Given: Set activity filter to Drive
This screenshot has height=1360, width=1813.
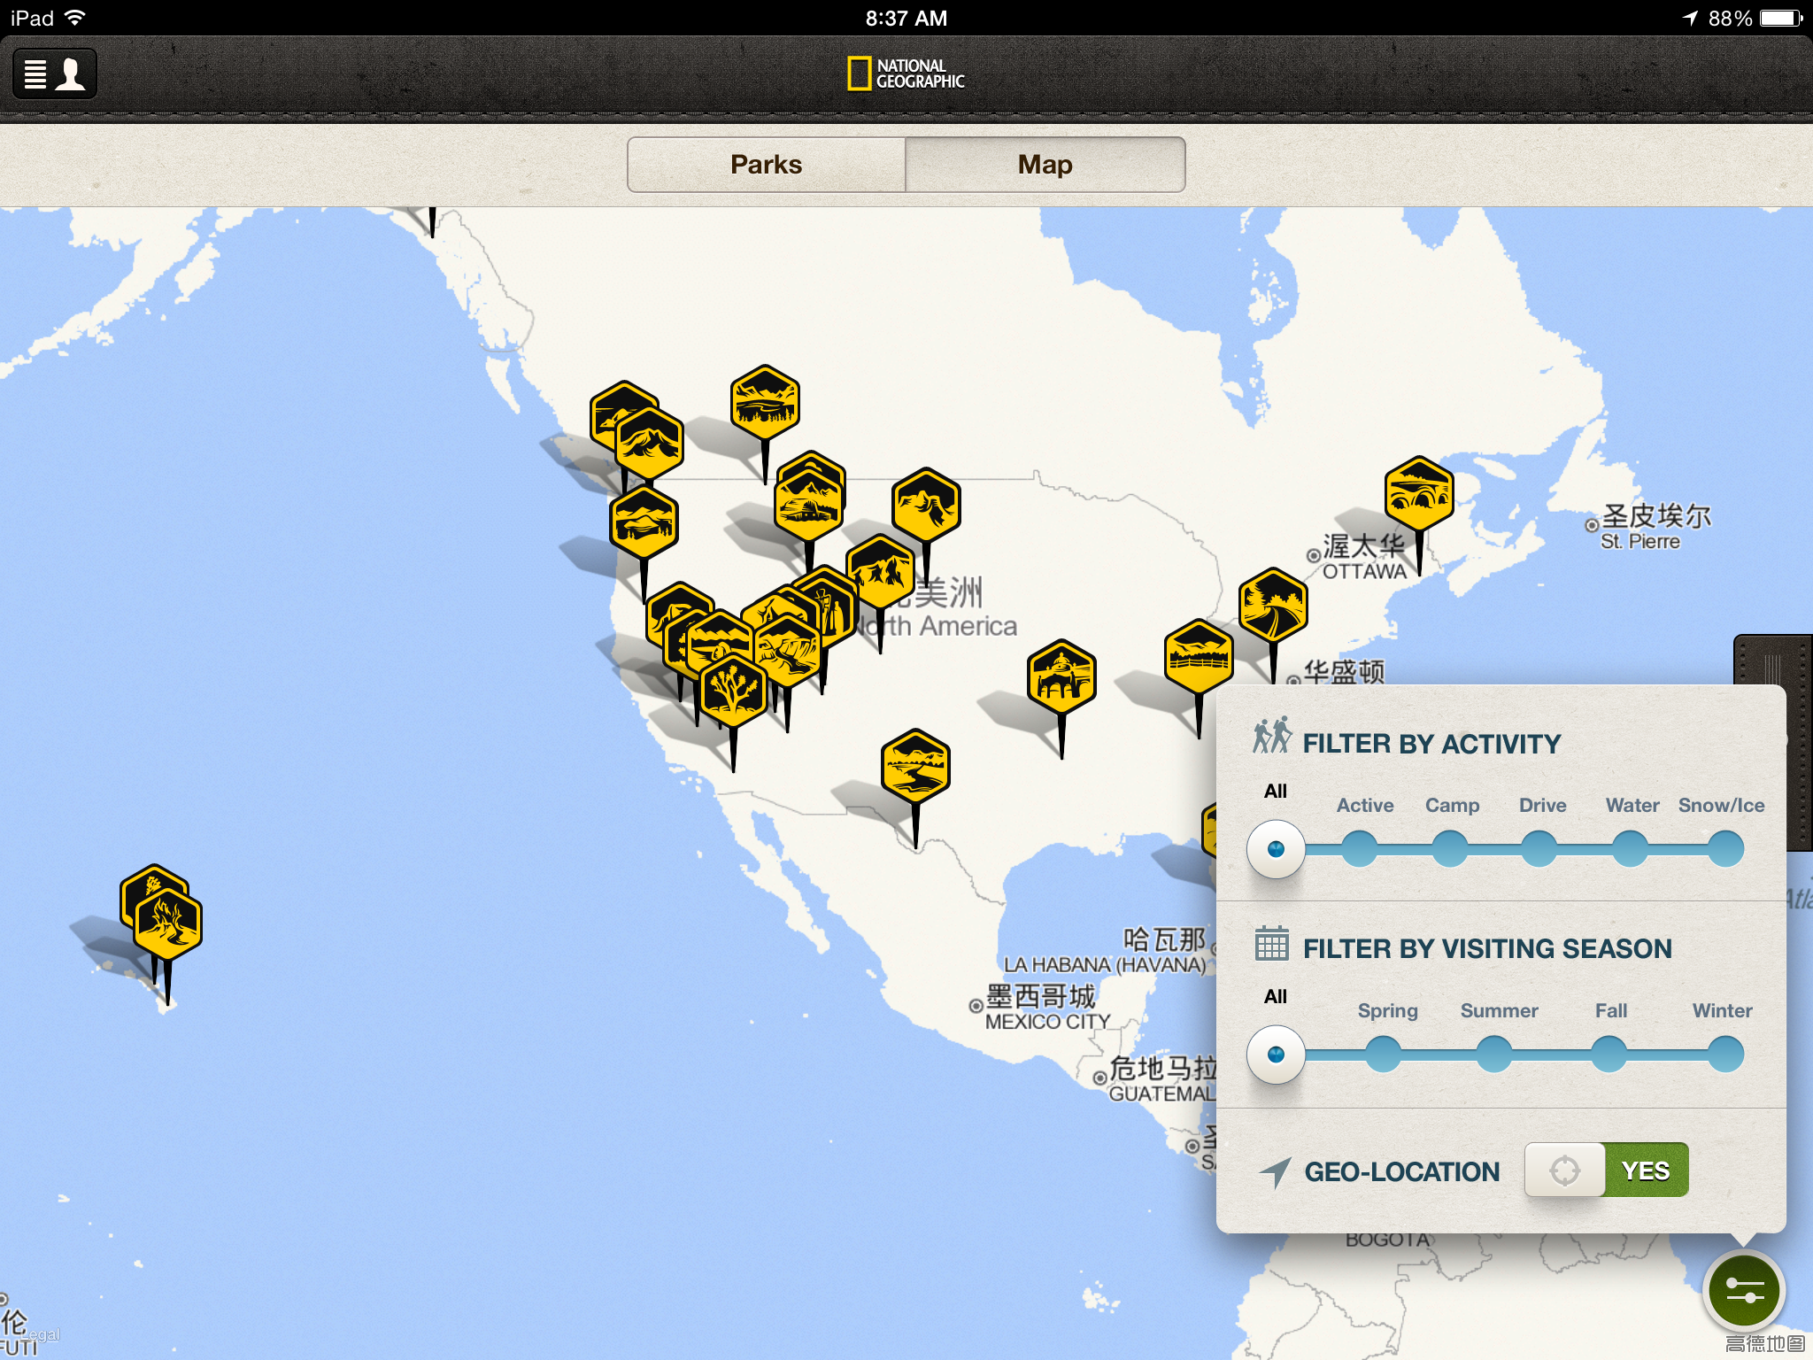Looking at the screenshot, I should coord(1539,849).
